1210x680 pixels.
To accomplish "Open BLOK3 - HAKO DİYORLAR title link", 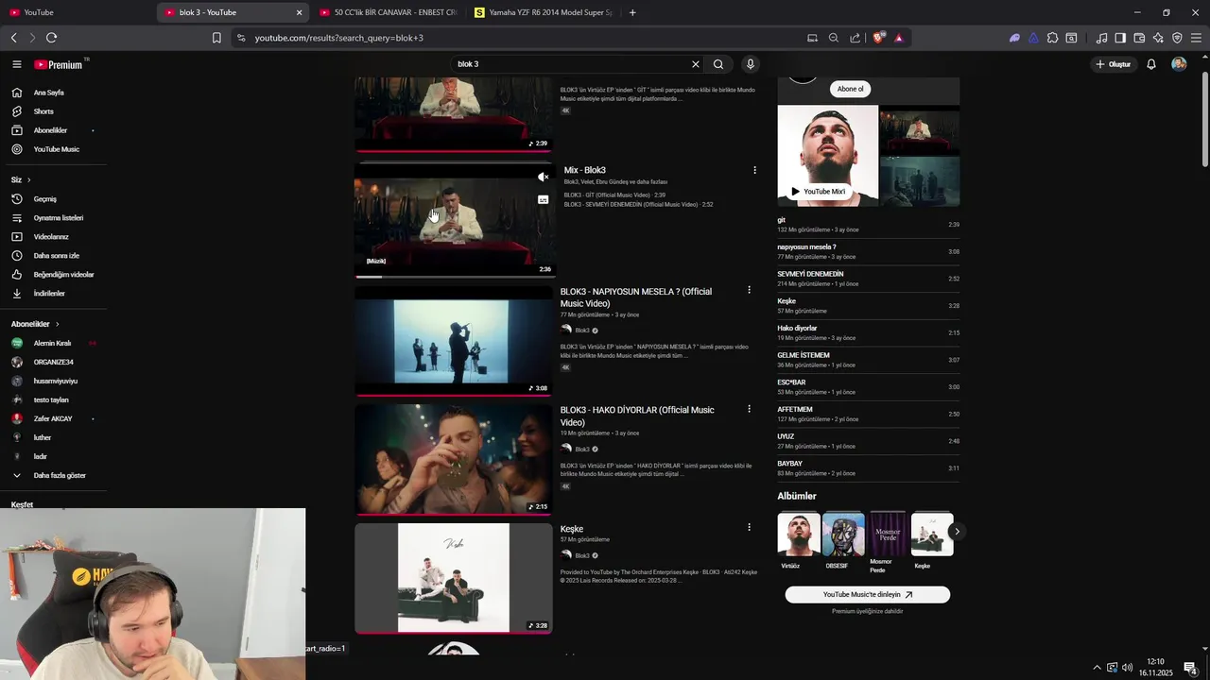I will (637, 416).
